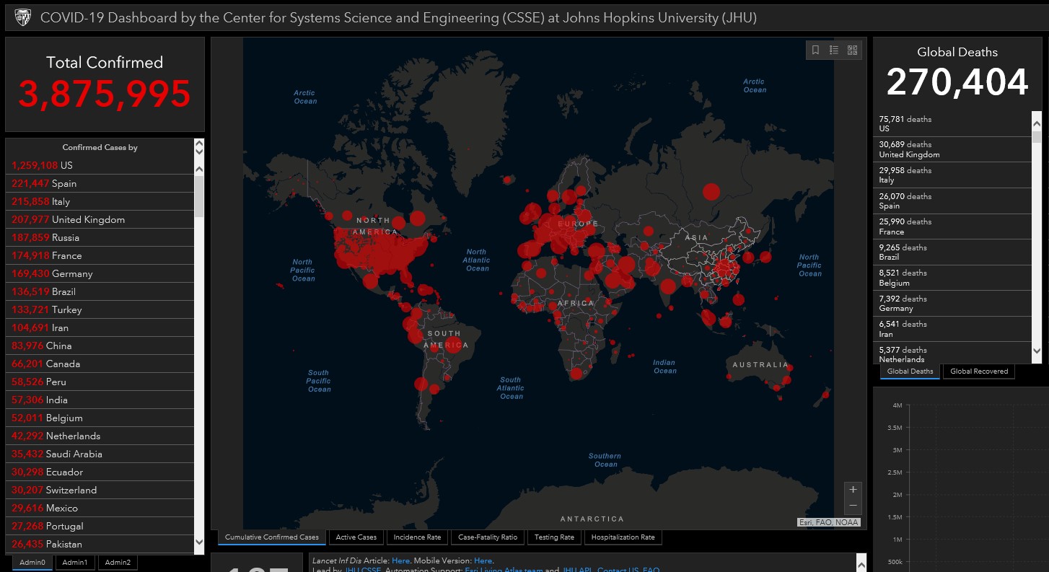The width and height of the screenshot is (1049, 572).
Task: Open the Mobile Version 'Here' link
Action: pos(483,560)
